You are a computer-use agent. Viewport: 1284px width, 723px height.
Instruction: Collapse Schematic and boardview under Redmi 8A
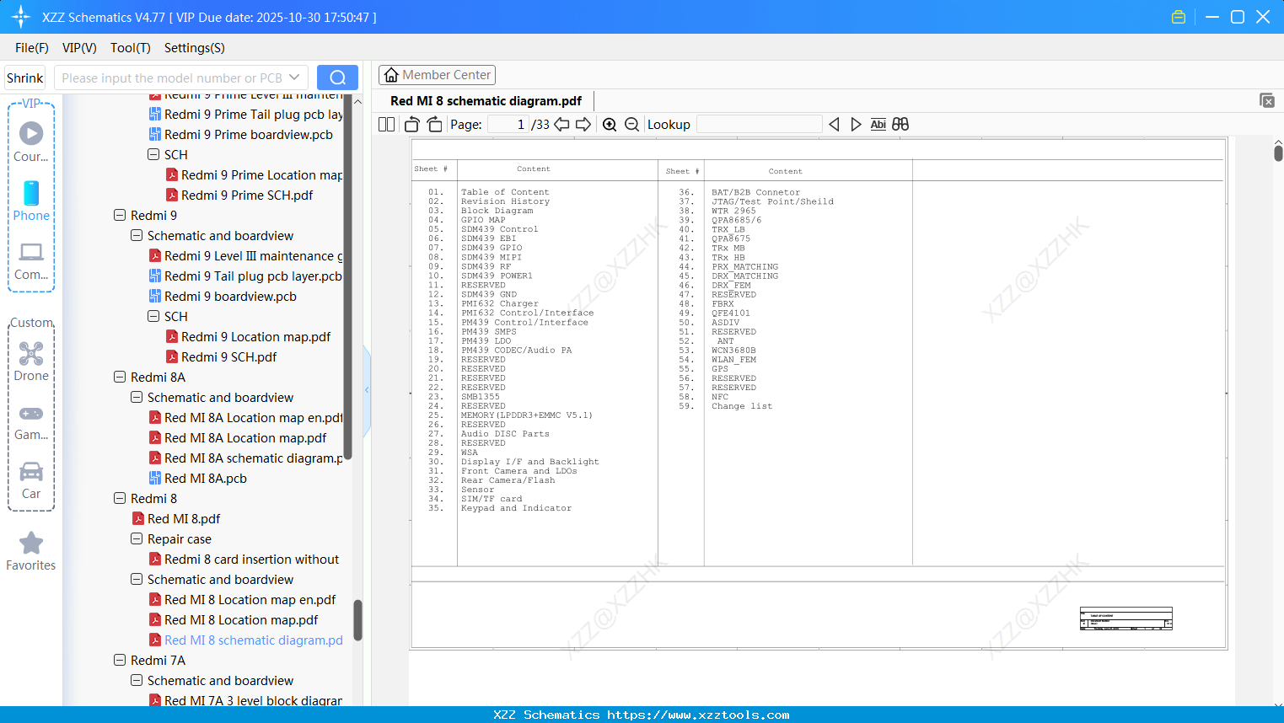pyautogui.click(x=137, y=397)
